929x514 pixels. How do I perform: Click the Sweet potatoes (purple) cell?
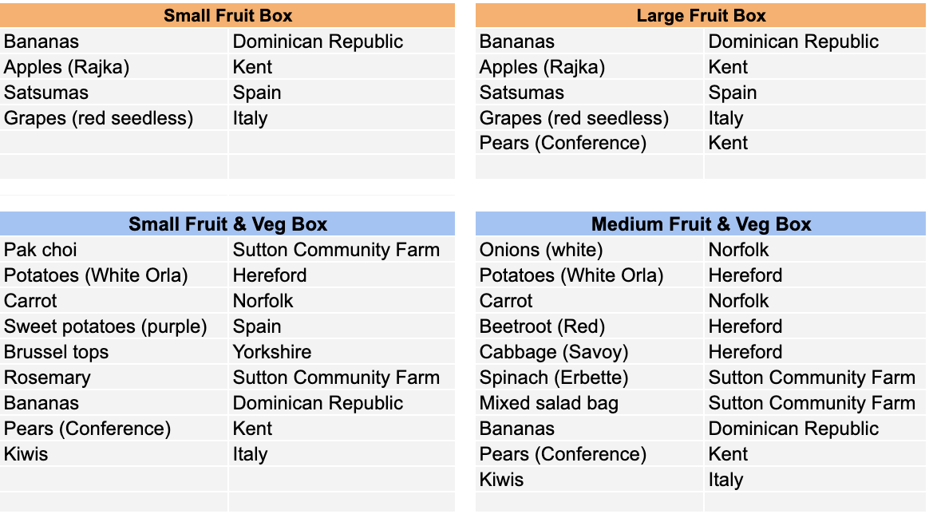click(114, 326)
